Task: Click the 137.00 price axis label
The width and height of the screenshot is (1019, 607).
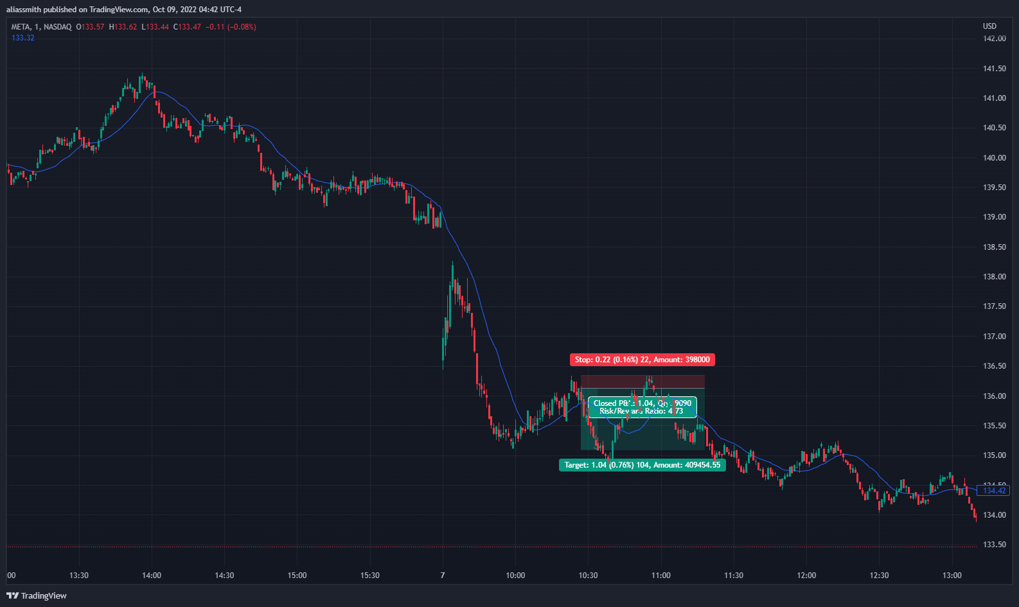Action: pyautogui.click(x=995, y=337)
